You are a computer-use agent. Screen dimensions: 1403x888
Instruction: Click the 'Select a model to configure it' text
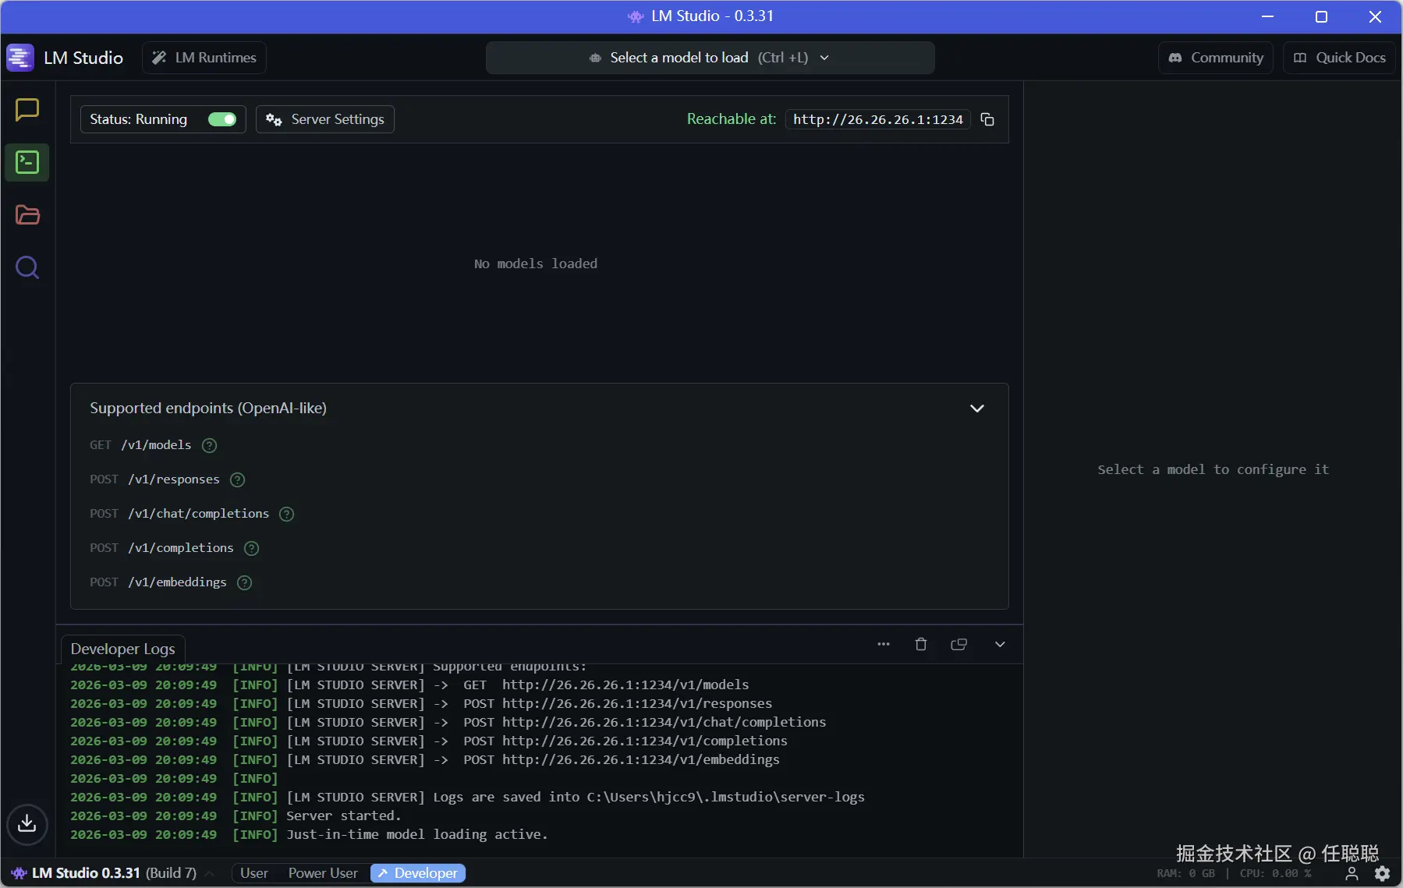(1213, 469)
